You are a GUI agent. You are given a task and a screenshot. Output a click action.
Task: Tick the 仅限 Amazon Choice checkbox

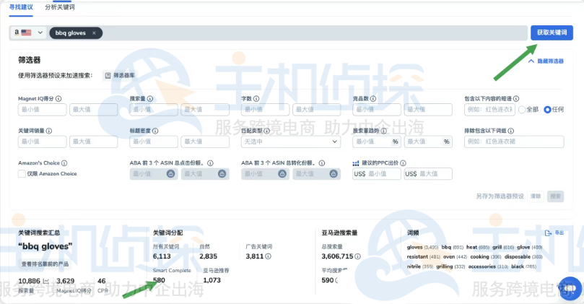point(22,173)
